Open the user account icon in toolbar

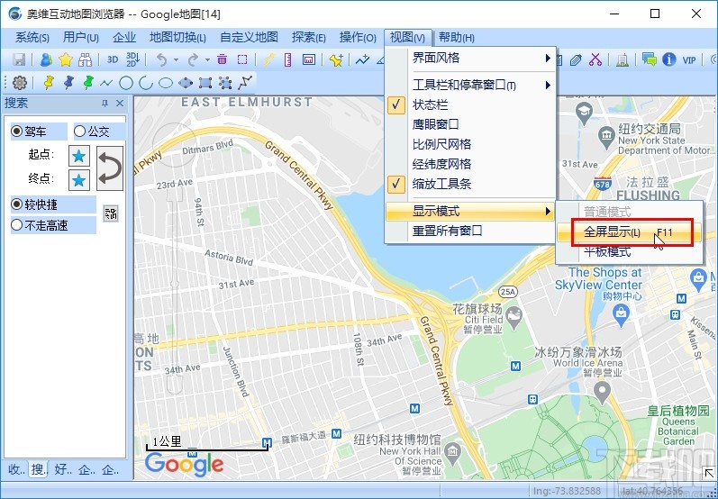point(46,59)
